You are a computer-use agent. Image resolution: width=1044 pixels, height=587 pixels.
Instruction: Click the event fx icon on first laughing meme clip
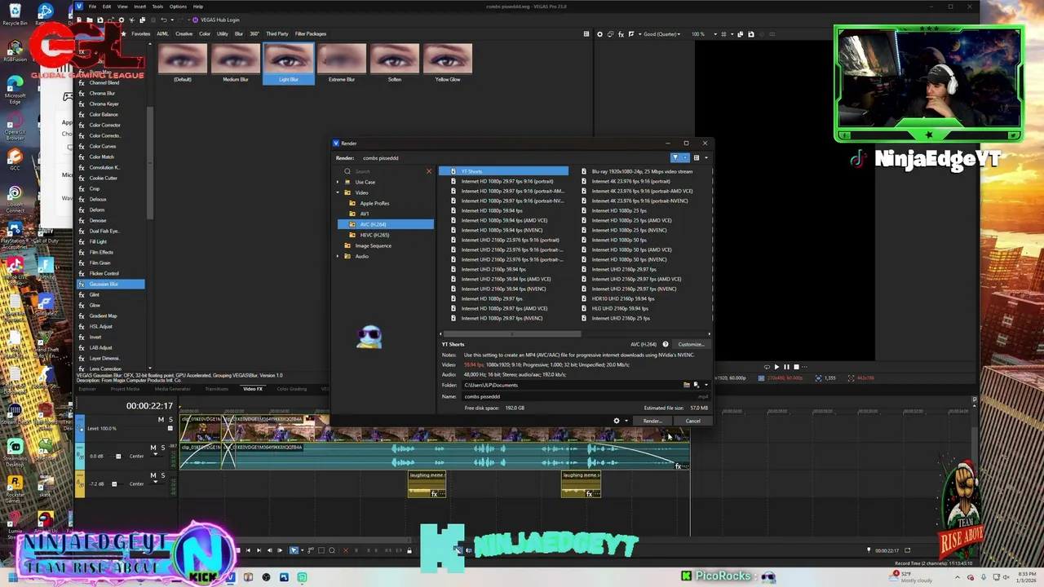(x=435, y=492)
